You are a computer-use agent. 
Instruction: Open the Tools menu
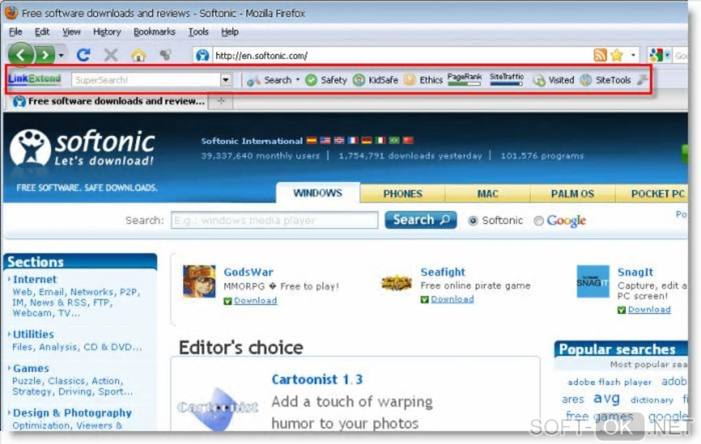[198, 32]
